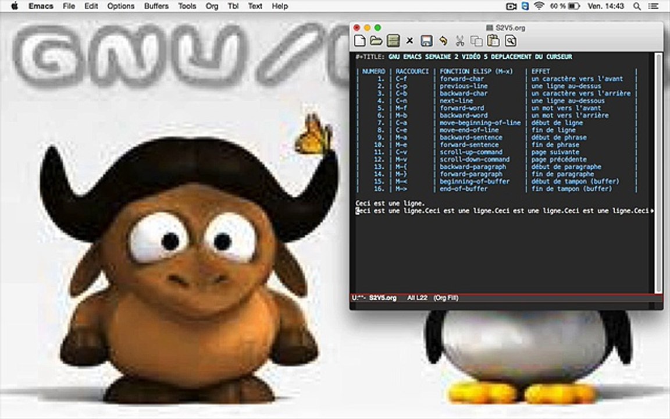Click the TeamViewer menu bar icon
Screen dimensions: 670x419
pyautogui.click(x=525, y=6)
